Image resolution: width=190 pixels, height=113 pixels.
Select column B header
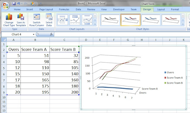(x=35, y=40)
